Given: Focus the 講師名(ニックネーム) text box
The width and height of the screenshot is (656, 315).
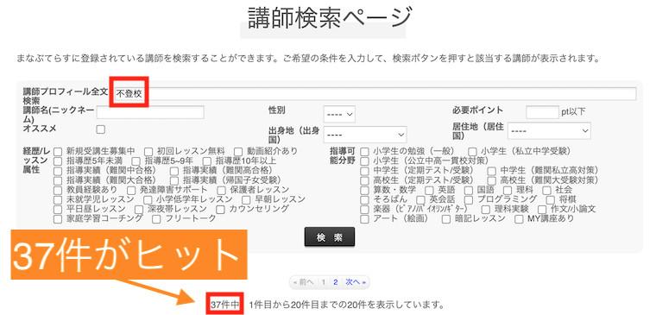Looking at the screenshot, I should coord(150,112).
